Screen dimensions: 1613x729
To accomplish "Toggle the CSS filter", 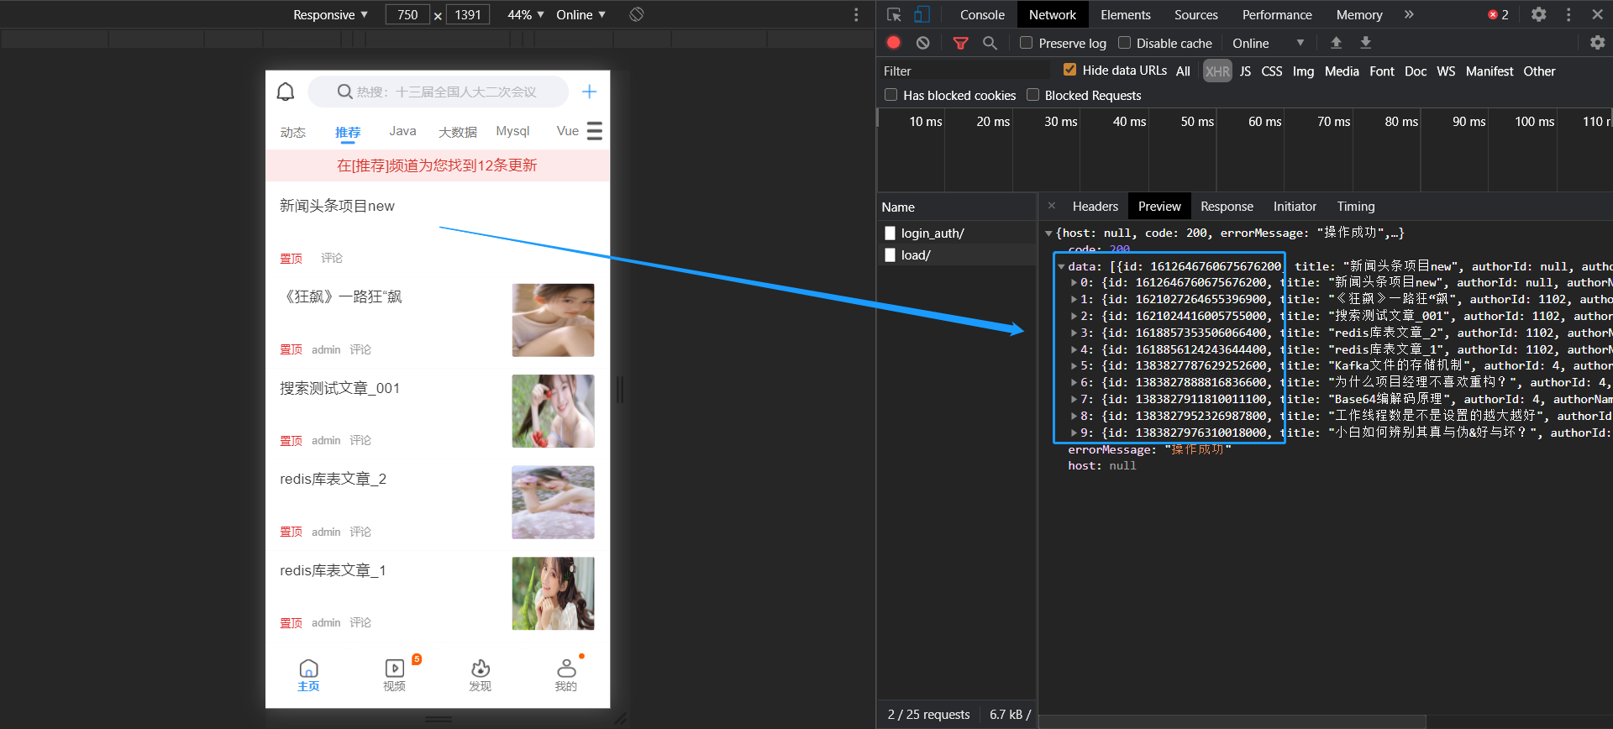I will 1272,71.
